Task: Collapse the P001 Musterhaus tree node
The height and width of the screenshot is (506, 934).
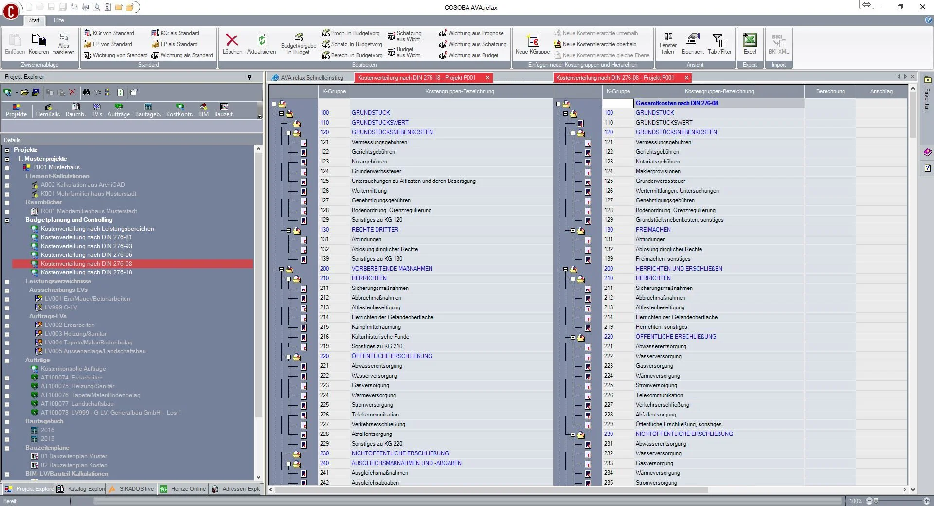Action: pyautogui.click(x=7, y=168)
